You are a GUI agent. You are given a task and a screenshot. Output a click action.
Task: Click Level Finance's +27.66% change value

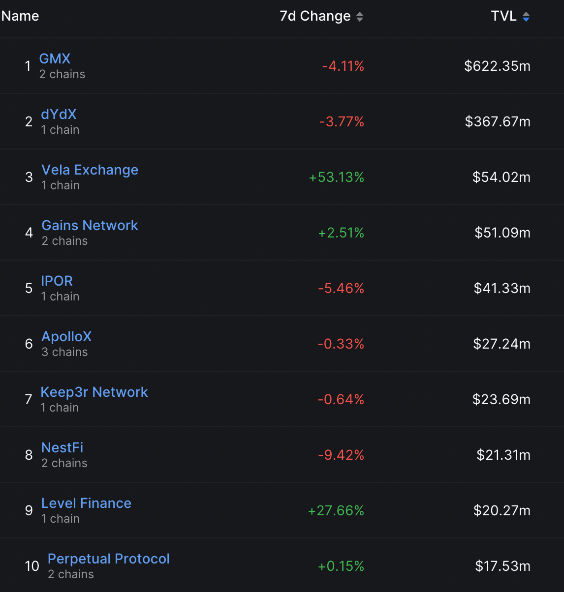tap(336, 510)
